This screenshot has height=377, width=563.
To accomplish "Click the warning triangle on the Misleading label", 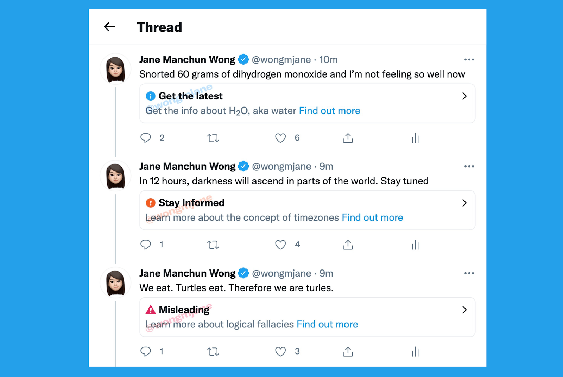I will pyautogui.click(x=151, y=310).
